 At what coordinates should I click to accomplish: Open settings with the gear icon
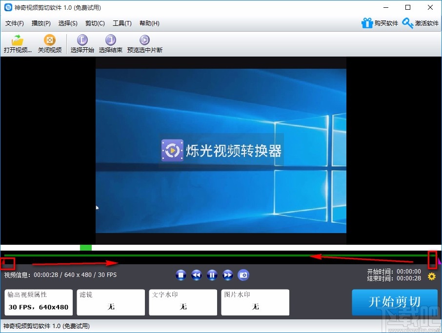(432, 276)
